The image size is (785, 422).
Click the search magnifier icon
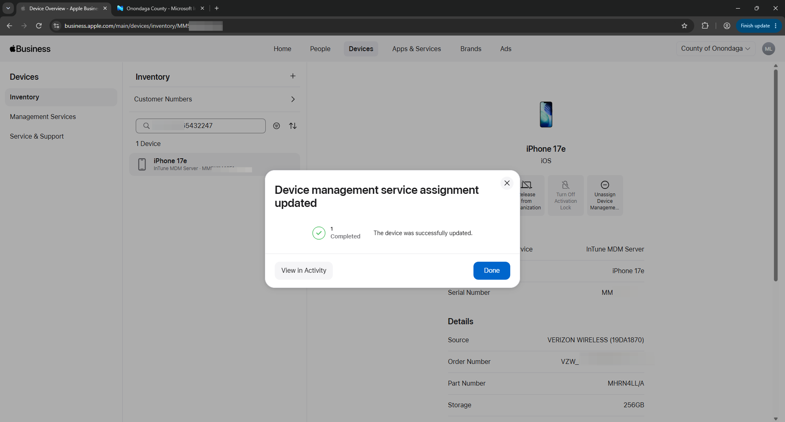146,126
